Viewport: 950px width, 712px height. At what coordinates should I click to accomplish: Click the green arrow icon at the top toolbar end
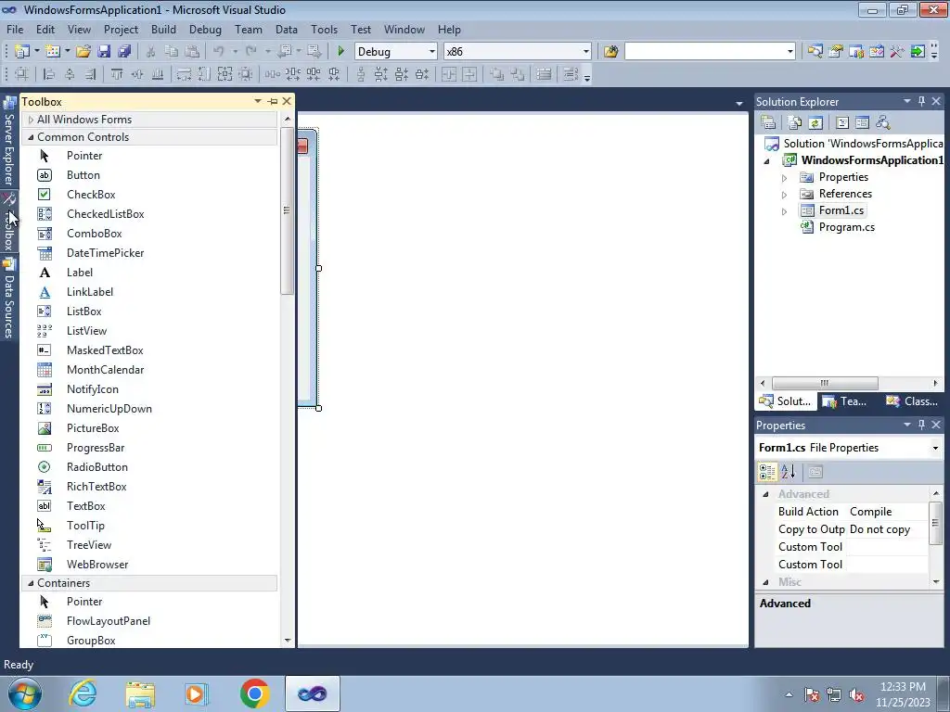tap(918, 52)
